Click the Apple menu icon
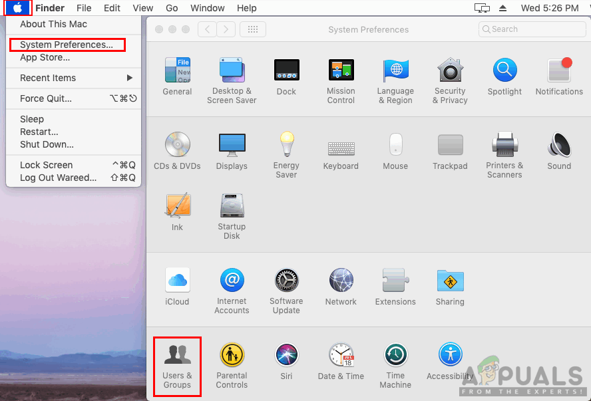The height and width of the screenshot is (401, 591). (18, 8)
